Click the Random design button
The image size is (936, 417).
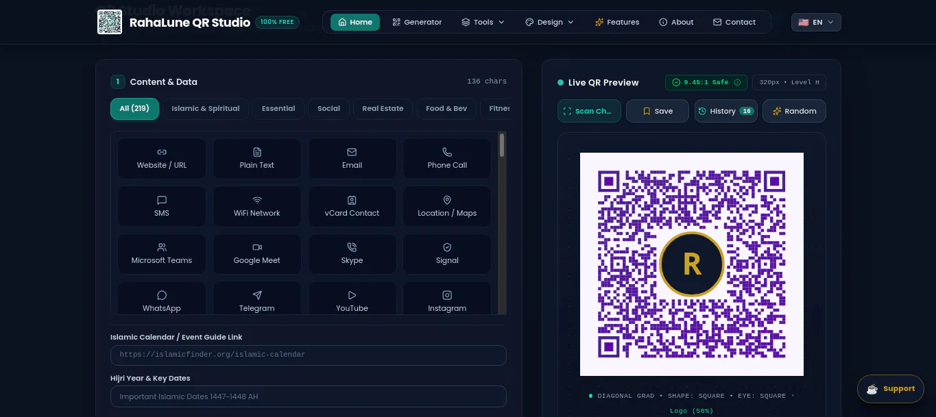[x=794, y=111]
